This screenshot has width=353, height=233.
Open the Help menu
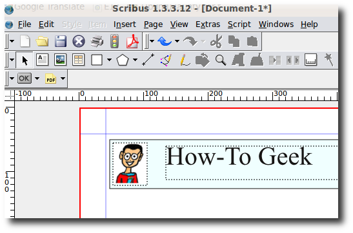pos(309,24)
